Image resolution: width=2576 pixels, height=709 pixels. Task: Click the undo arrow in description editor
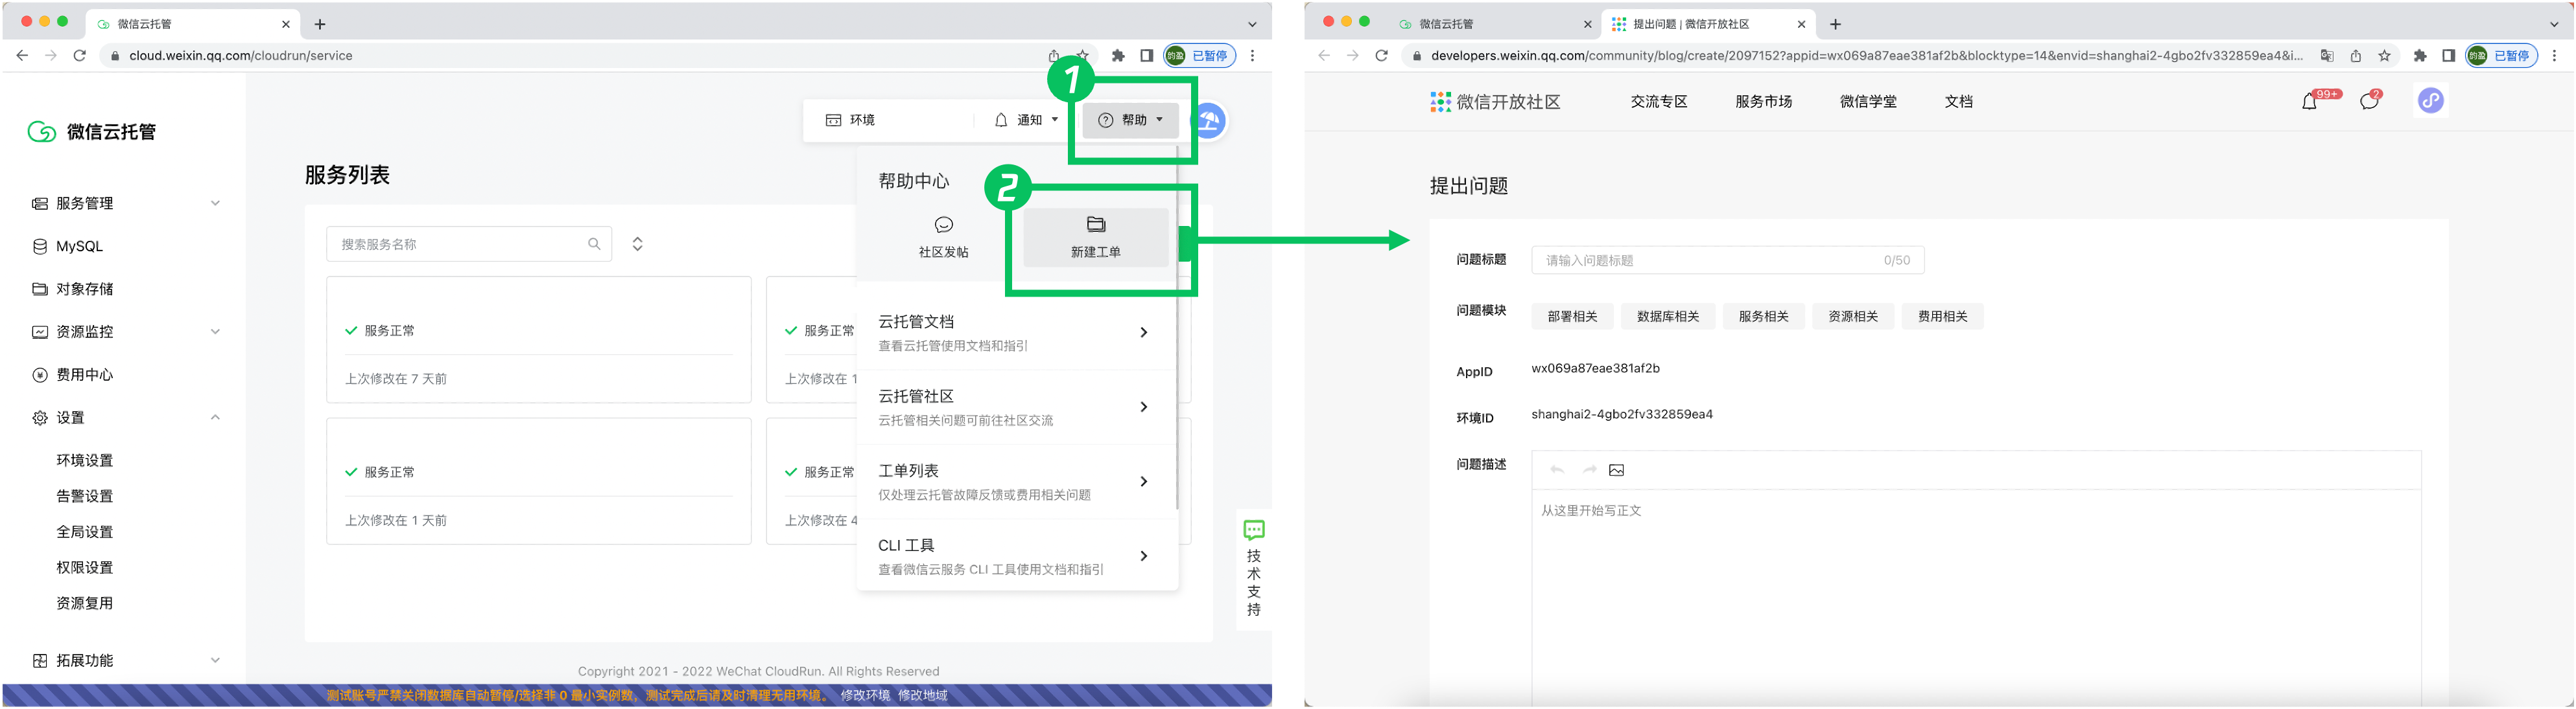pyautogui.click(x=1557, y=470)
